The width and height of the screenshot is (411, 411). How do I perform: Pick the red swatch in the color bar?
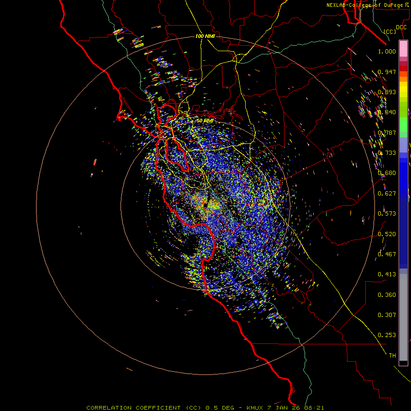coord(403,68)
